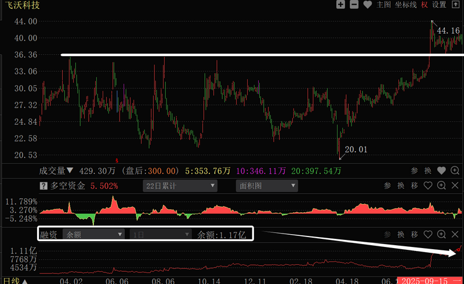Click the magnifier zoom icon in 融资 panel
464x284 pixels.
442,235
